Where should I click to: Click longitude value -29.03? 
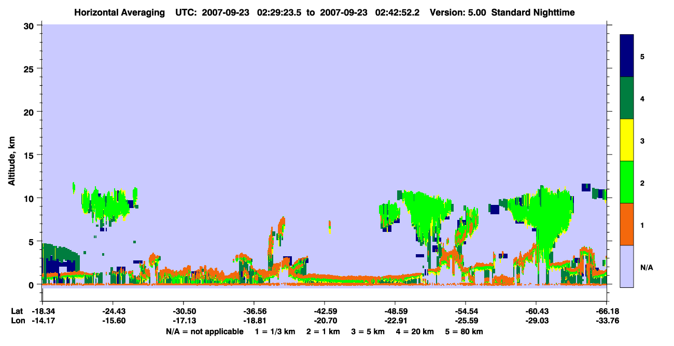click(x=536, y=321)
